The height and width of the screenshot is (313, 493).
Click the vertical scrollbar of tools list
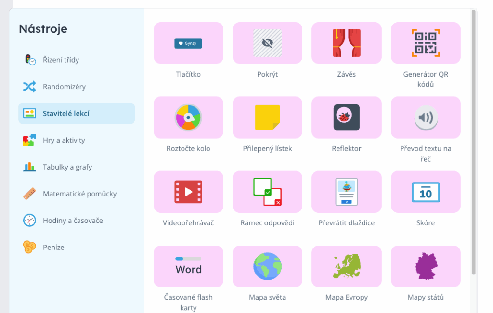click(x=473, y=144)
